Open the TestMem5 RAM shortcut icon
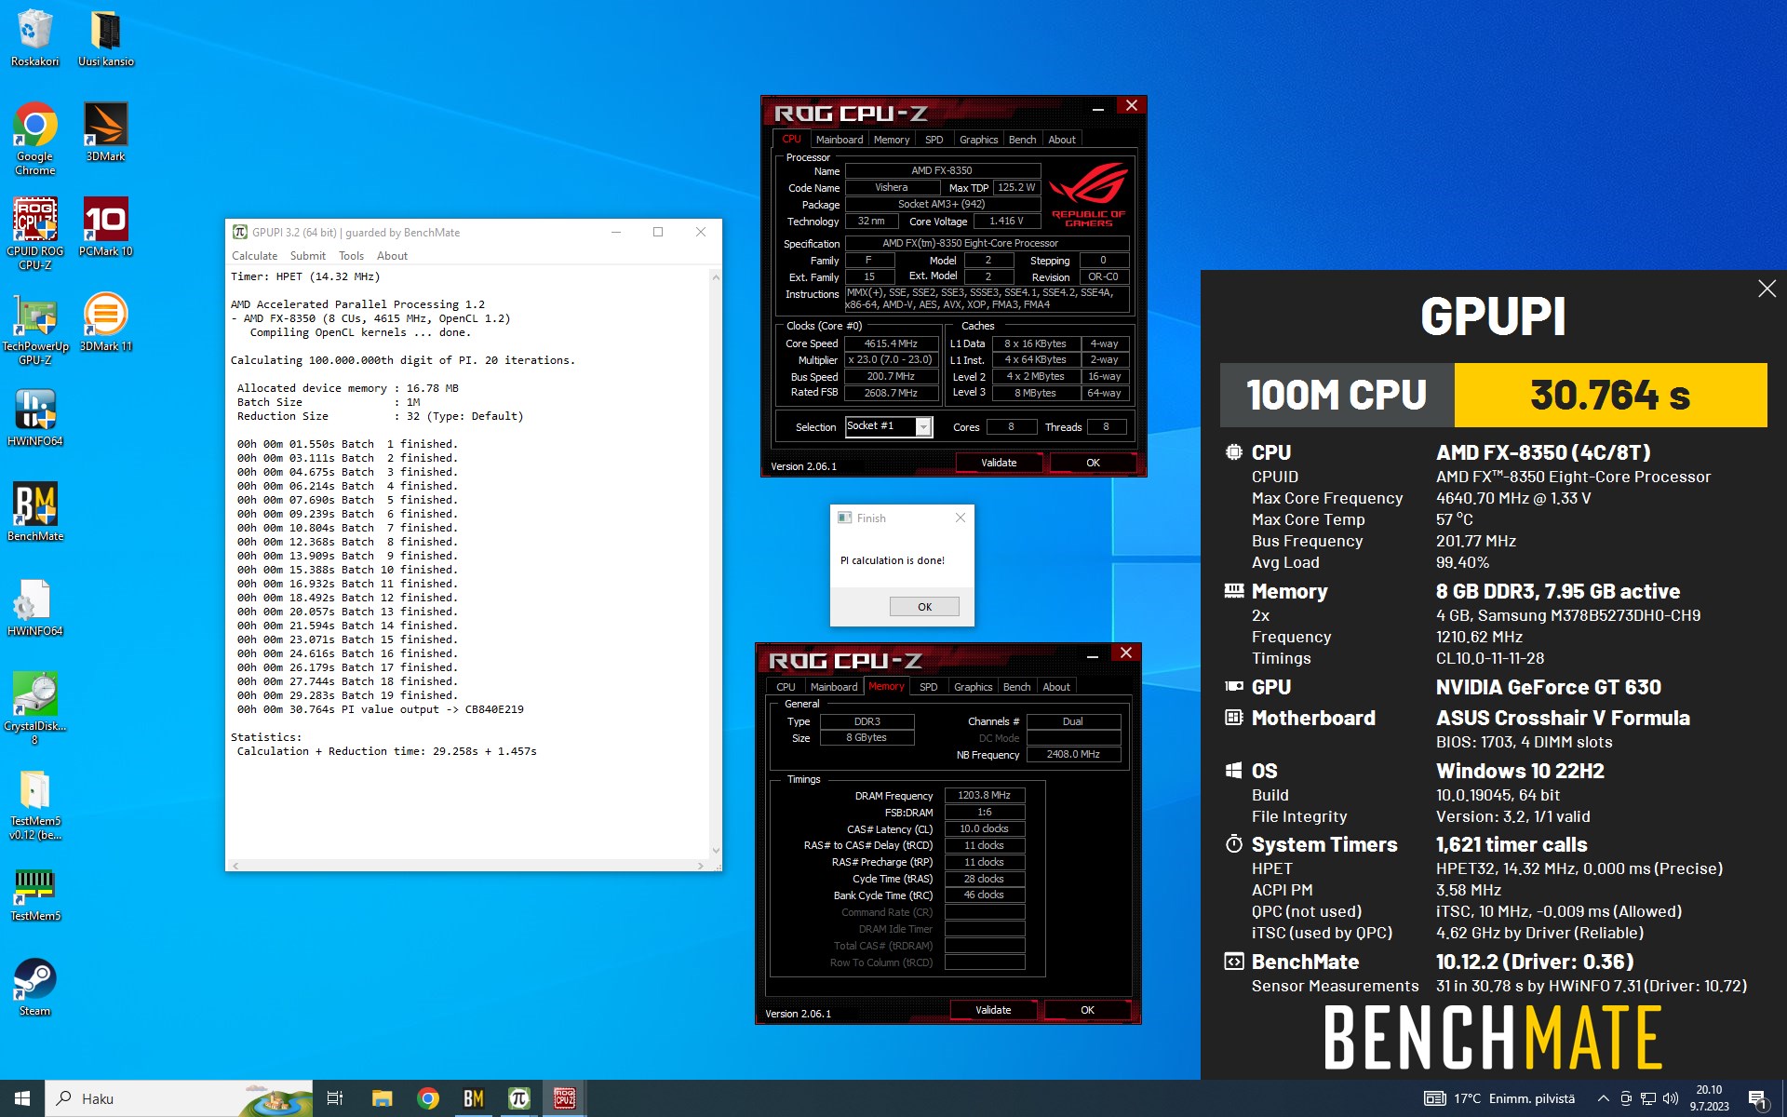The height and width of the screenshot is (1117, 1787). click(34, 894)
